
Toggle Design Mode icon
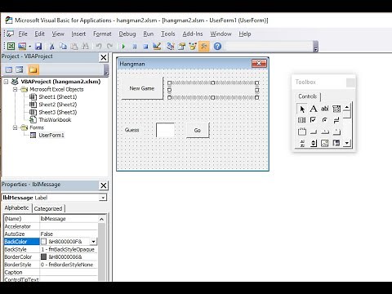(157, 47)
